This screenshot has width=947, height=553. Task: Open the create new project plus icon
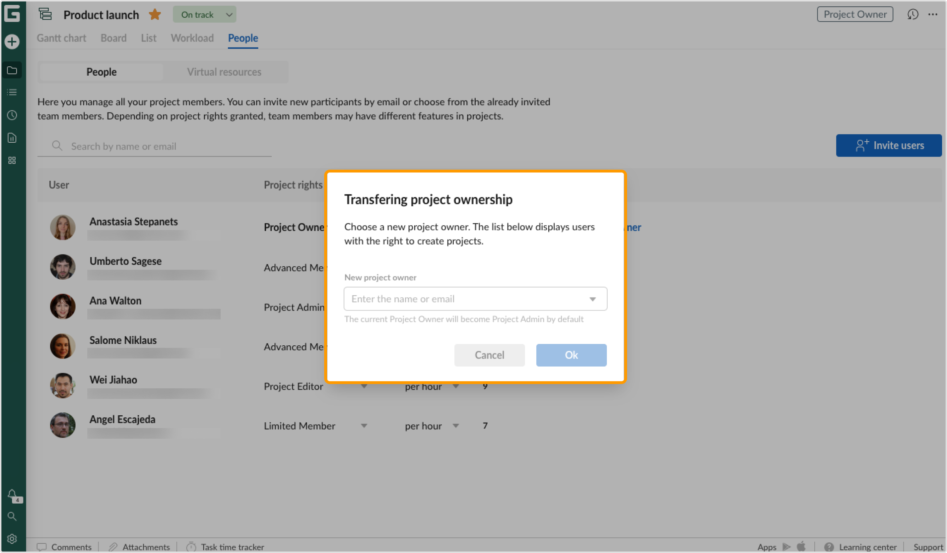(12, 42)
